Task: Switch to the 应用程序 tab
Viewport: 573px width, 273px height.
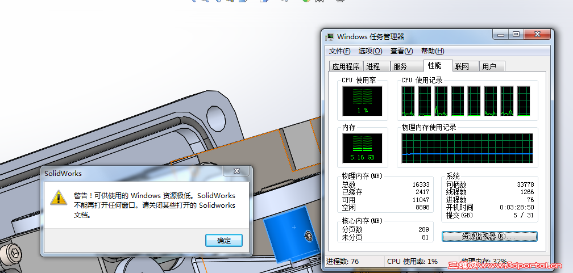Action: coord(346,66)
